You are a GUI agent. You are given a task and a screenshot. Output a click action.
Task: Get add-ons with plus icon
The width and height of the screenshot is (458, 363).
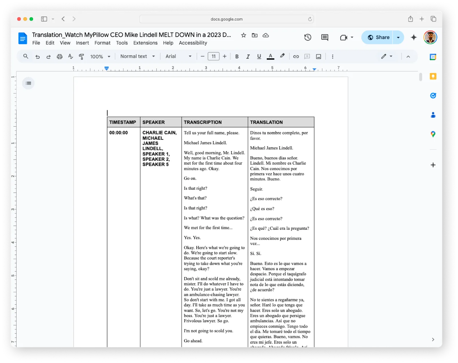(433, 165)
